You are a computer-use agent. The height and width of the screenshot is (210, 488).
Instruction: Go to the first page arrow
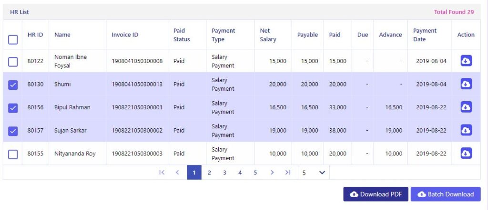[x=162, y=172]
